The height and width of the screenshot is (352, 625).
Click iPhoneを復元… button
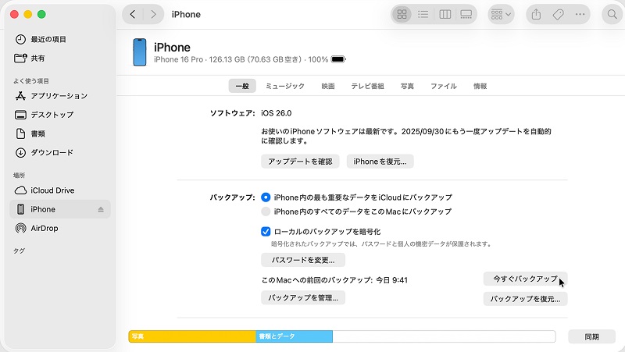(380, 162)
